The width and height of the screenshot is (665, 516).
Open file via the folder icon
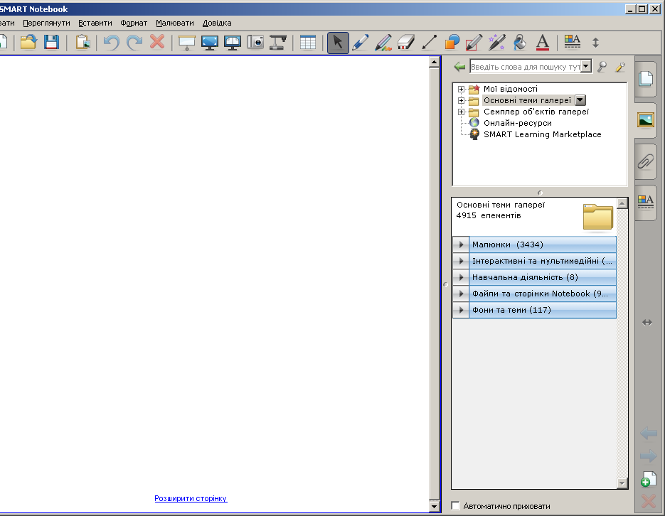point(28,43)
